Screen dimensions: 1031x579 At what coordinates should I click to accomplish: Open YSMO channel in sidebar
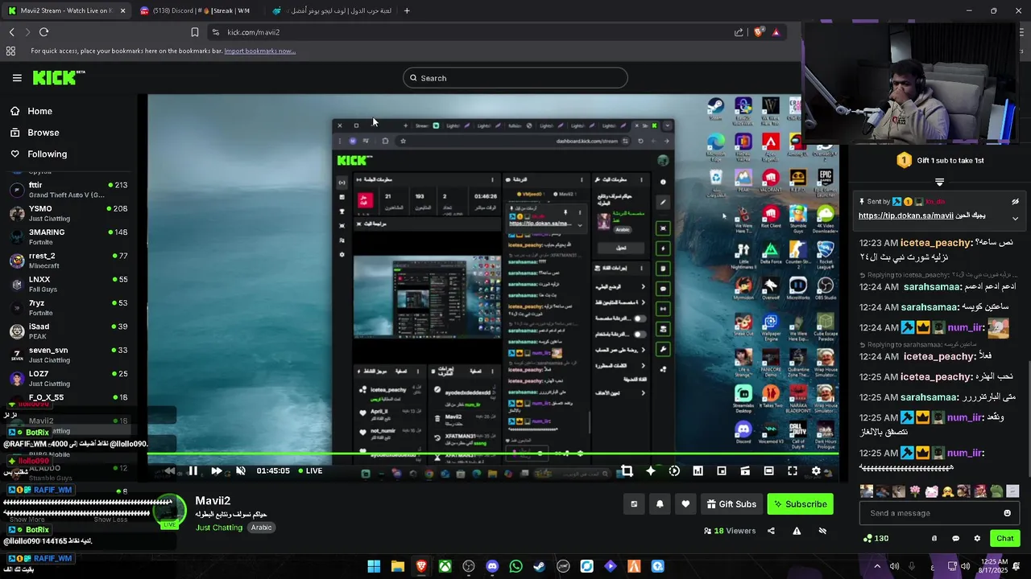tap(68, 213)
